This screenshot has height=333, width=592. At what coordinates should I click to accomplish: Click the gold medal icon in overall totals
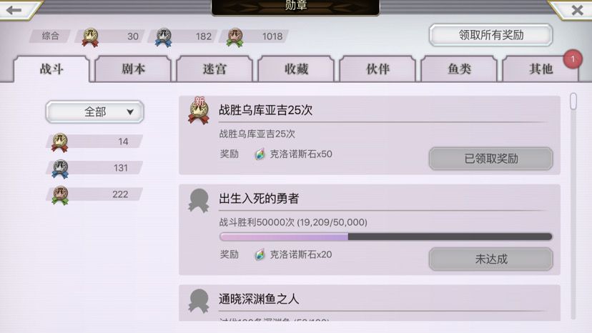point(90,37)
